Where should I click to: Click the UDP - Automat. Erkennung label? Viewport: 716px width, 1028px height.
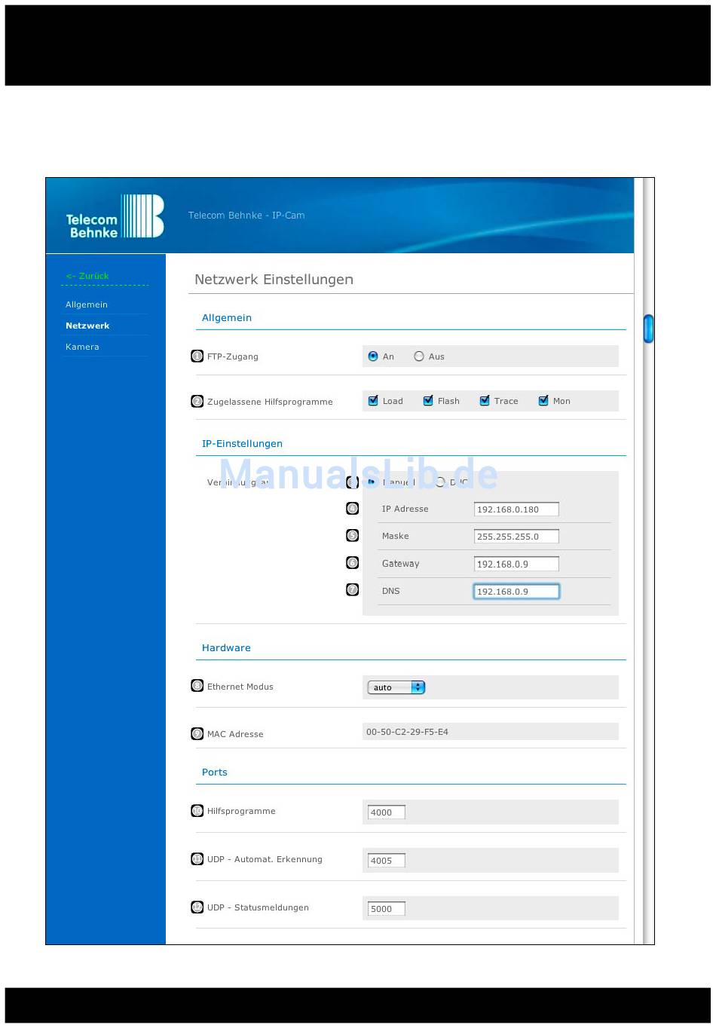(265, 859)
